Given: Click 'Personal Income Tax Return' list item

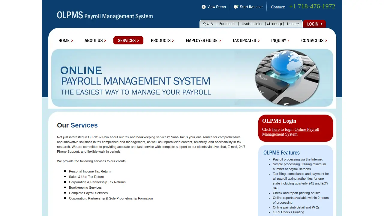Looking at the screenshot, I should point(90,171).
